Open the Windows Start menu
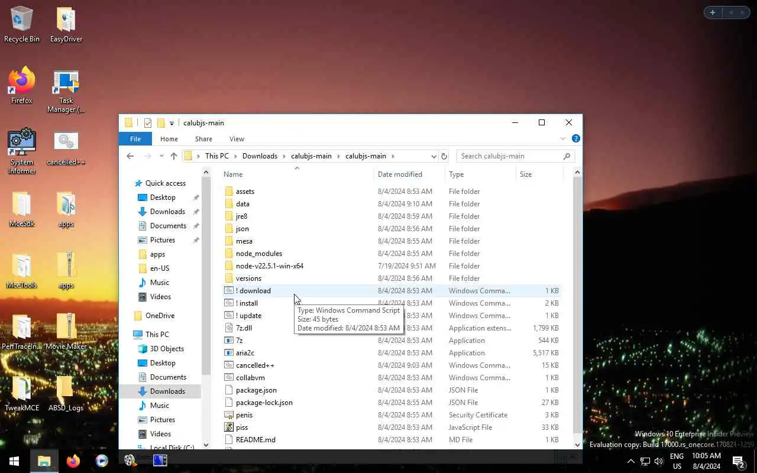The width and height of the screenshot is (757, 473). pyautogui.click(x=14, y=461)
